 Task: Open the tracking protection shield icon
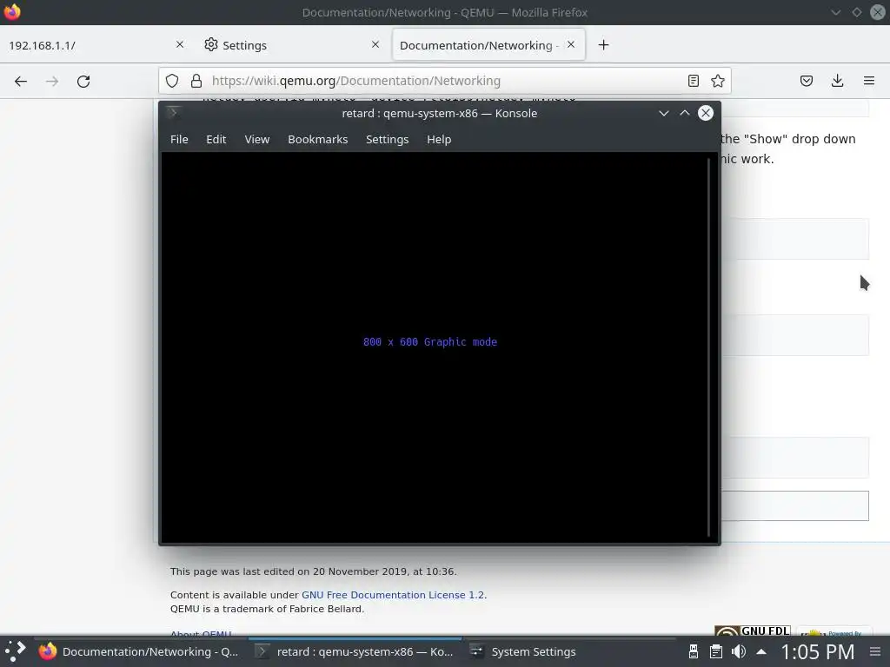pyautogui.click(x=172, y=81)
